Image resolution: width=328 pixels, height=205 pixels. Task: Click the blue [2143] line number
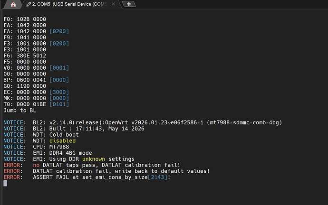click(157, 177)
